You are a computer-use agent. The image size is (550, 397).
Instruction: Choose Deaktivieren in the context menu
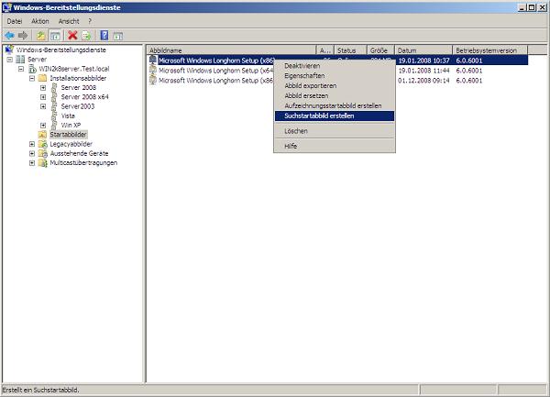click(335, 66)
